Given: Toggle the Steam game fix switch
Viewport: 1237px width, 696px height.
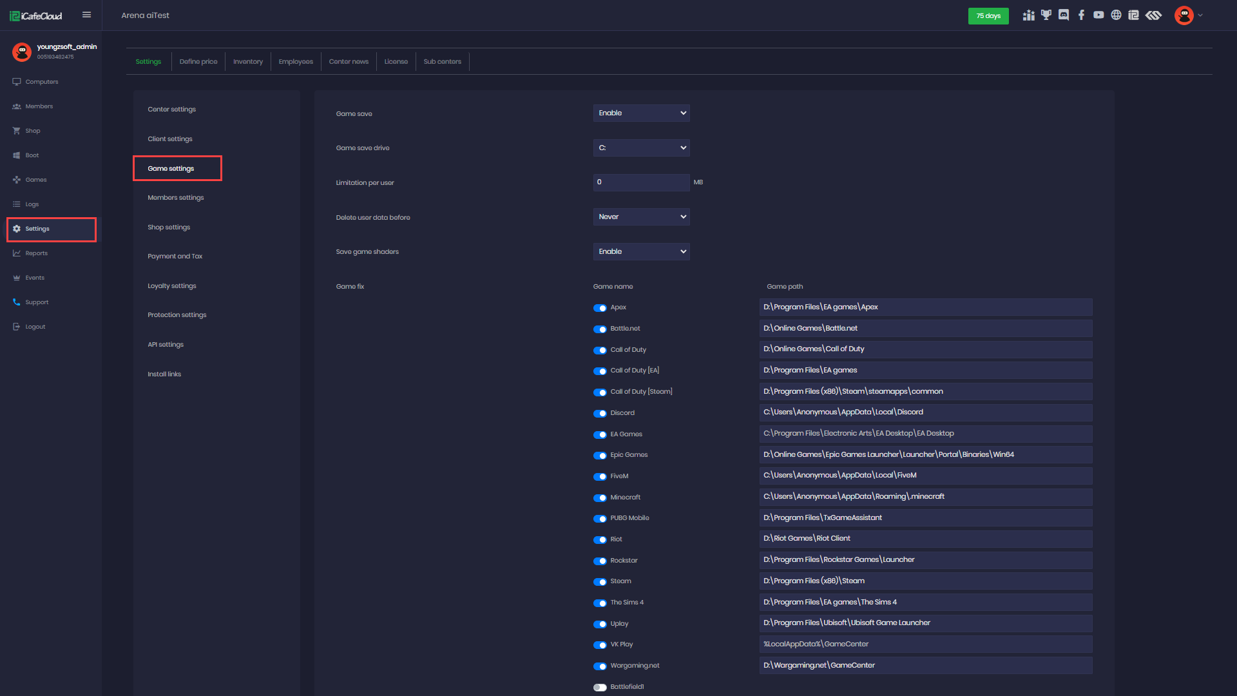Looking at the screenshot, I should [600, 582].
